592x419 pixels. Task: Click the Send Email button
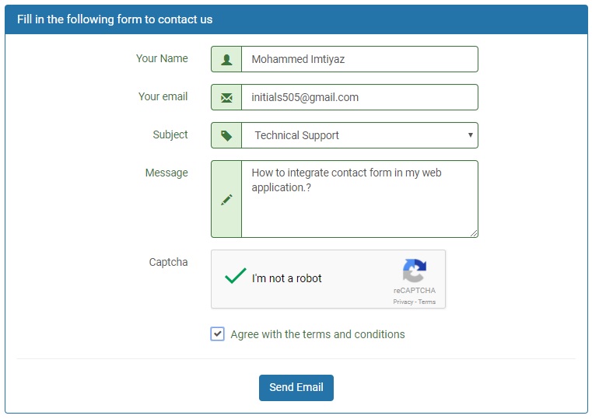point(296,388)
